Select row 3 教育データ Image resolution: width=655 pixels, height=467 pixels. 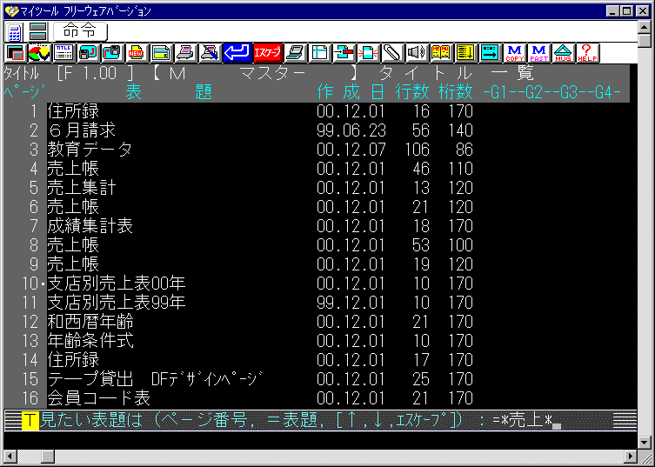317,150
